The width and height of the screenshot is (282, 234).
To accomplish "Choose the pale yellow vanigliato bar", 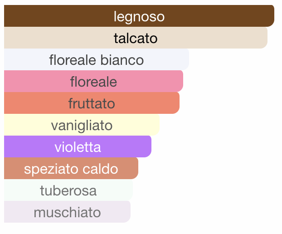I will click(82, 125).
